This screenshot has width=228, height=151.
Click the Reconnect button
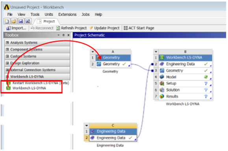42,28
